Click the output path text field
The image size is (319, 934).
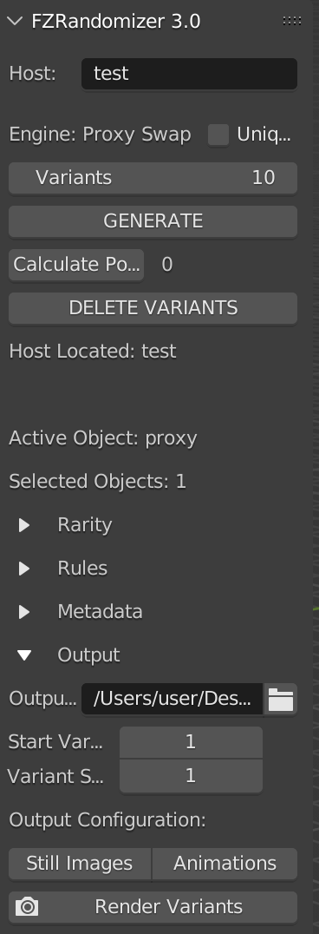(x=172, y=699)
